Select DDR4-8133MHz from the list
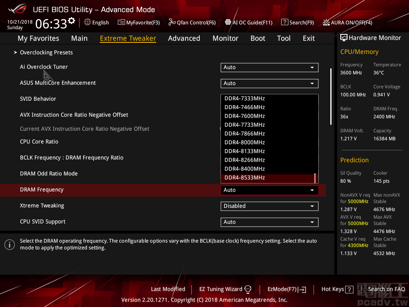Screen dimensions: 409x307 tap(270, 151)
